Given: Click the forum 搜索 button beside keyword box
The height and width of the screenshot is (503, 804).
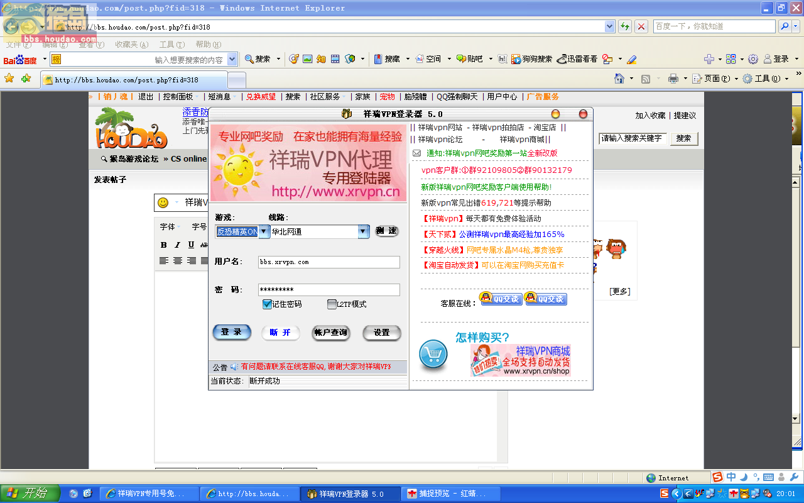Looking at the screenshot, I should (x=684, y=138).
